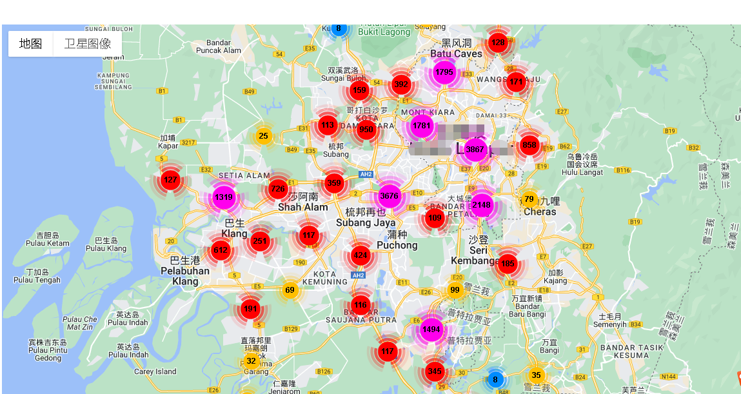Click the red 424 cluster marker
741x394 pixels.
pos(361,255)
